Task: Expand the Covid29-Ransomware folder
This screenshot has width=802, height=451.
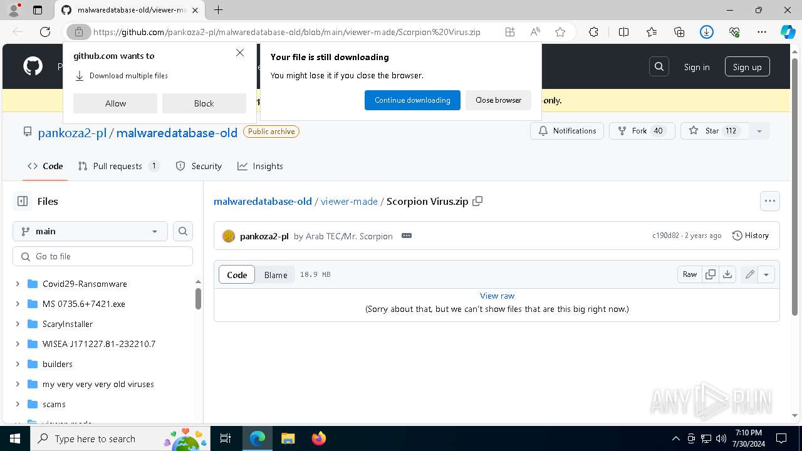Action: tap(18, 284)
